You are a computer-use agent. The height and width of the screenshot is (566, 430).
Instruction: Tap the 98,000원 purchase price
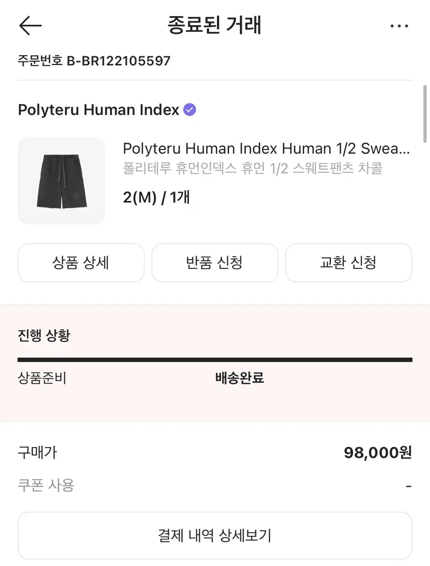(x=378, y=453)
